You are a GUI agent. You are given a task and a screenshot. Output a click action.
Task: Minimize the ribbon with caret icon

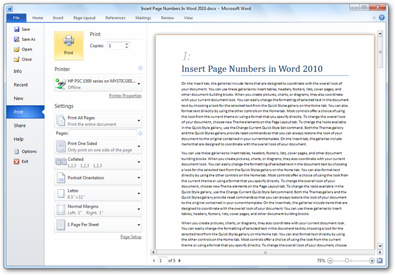pos(374,18)
